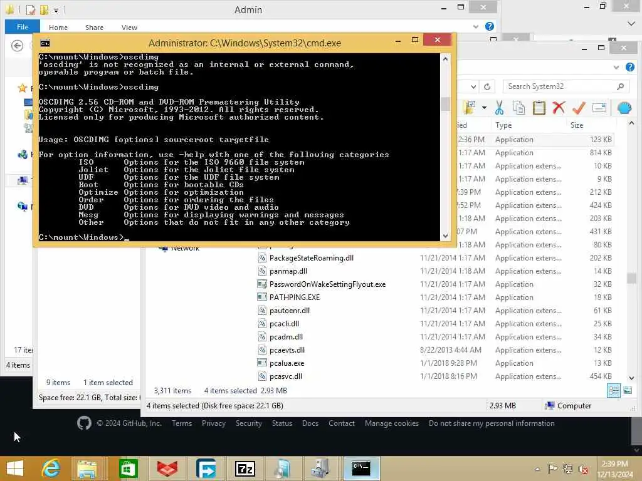642x481 pixels.
Task: Click the cmd window system menu icon
Action: point(45,43)
